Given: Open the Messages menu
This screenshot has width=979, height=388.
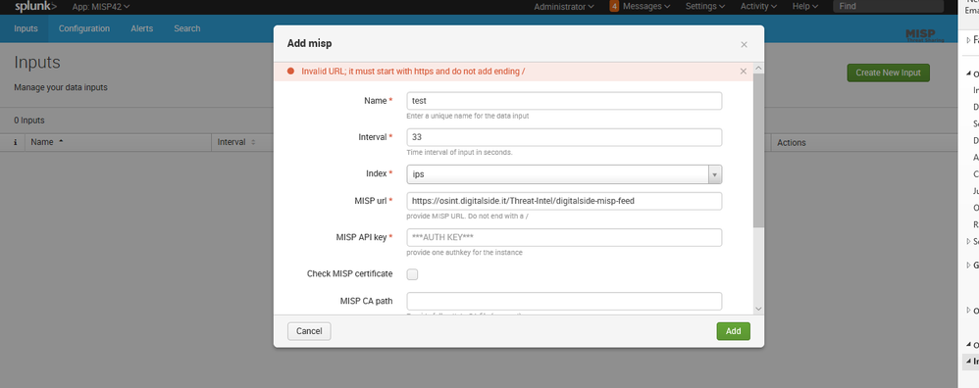Looking at the screenshot, I should click(x=646, y=6).
